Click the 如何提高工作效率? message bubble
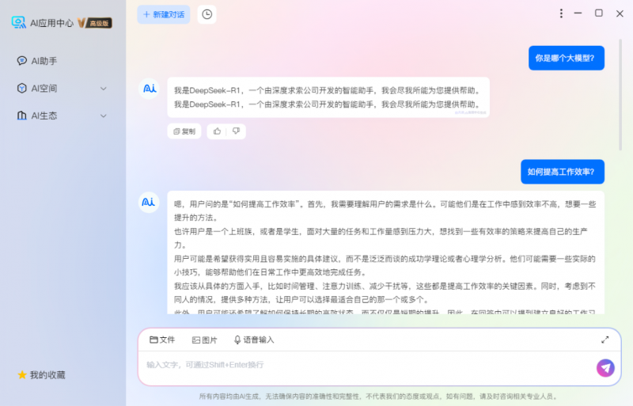The height and width of the screenshot is (406, 633). tap(563, 172)
